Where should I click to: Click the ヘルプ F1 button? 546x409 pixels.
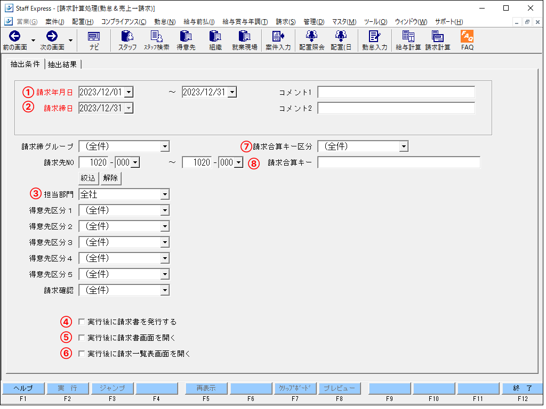(23, 388)
